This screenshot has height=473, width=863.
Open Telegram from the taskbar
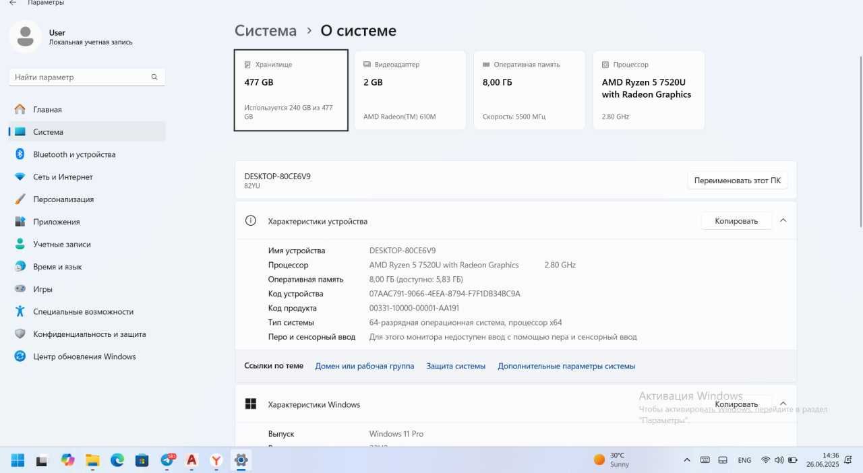167,460
